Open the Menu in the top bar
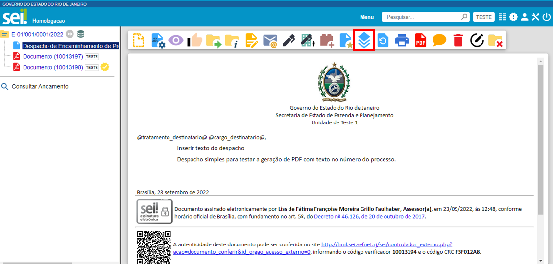Image resolution: width=553 pixels, height=268 pixels. [x=367, y=17]
